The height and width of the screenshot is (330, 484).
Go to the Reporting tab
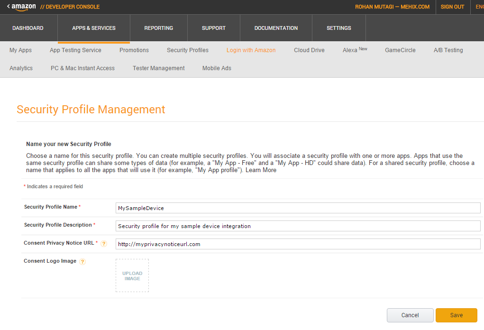pyautogui.click(x=159, y=28)
